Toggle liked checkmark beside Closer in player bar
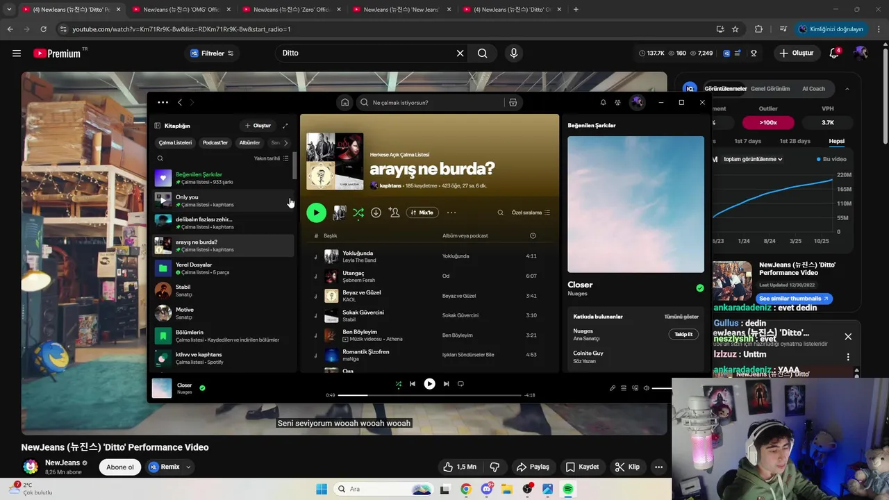 (x=202, y=387)
